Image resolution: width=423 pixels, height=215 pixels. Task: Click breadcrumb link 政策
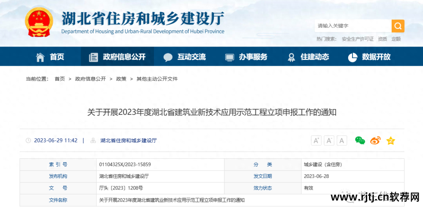[121, 79]
